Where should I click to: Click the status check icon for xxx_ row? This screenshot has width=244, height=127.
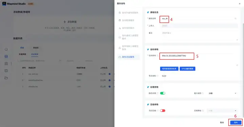[109, 74]
